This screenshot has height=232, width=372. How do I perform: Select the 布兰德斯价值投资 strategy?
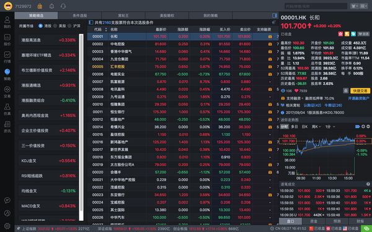(48, 71)
